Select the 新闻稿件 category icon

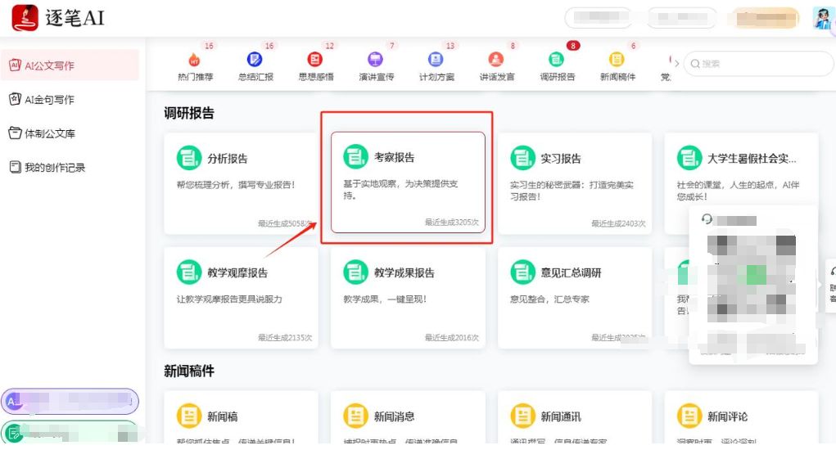coord(617,60)
